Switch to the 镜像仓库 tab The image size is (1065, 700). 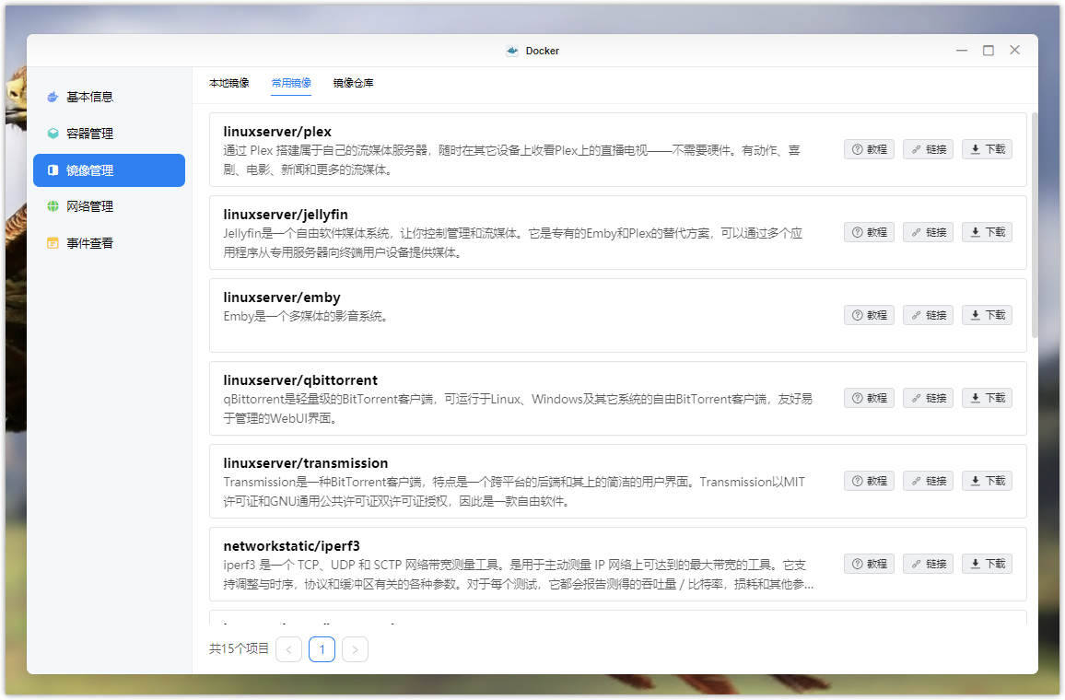pos(353,83)
